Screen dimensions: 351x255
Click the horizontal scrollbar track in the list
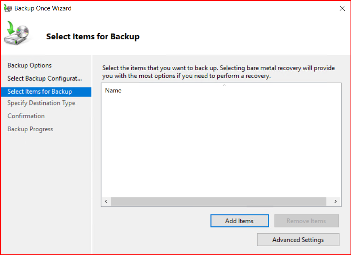pos(218,201)
